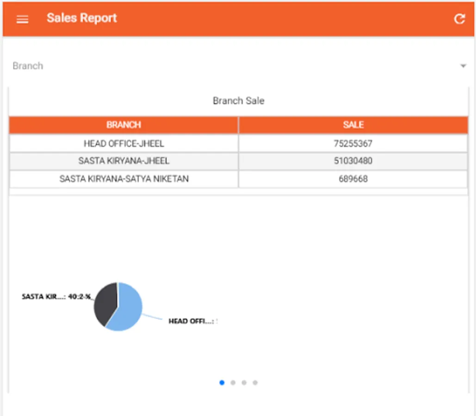Screen dimensions: 476x416
Task: Jump to the fourth carousel page dot
Action: 255,382
